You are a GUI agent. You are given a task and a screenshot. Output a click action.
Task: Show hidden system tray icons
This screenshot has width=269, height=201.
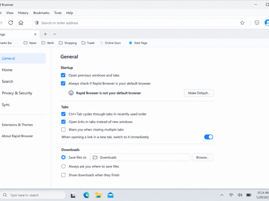point(222,195)
